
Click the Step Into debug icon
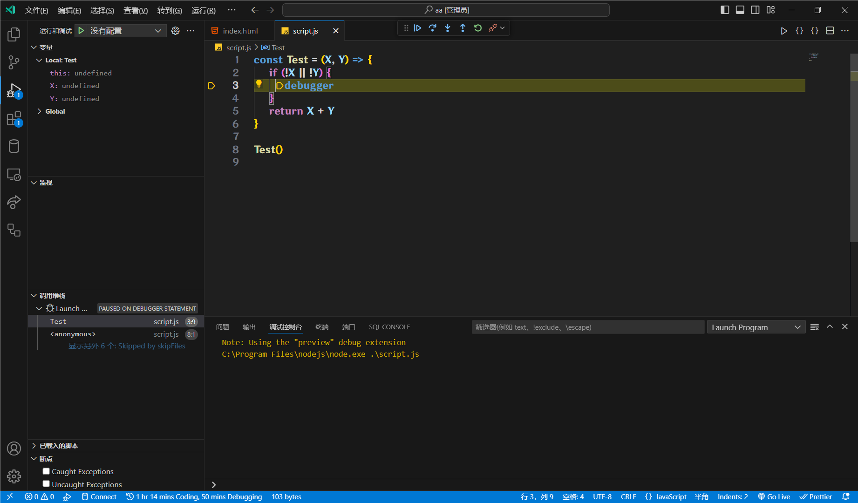448,28
